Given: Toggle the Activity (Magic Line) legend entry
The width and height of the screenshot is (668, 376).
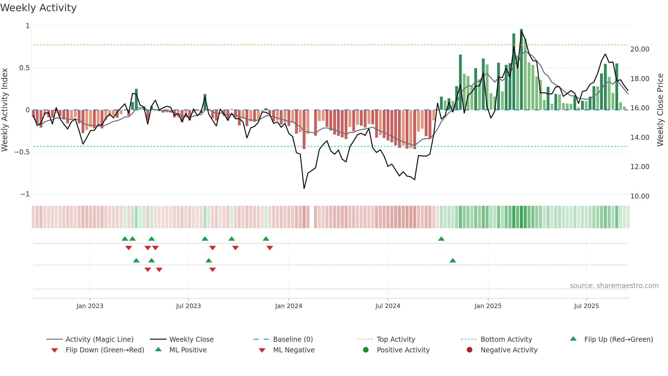Looking at the screenshot, I should (90, 339).
